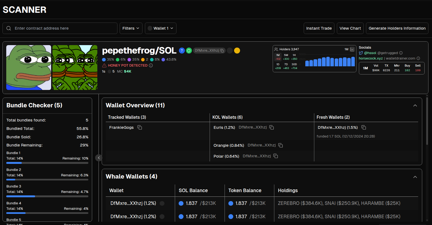Screen dimensions: 432x225
Task: Click the search magnifier icon
Action: tap(9, 28)
